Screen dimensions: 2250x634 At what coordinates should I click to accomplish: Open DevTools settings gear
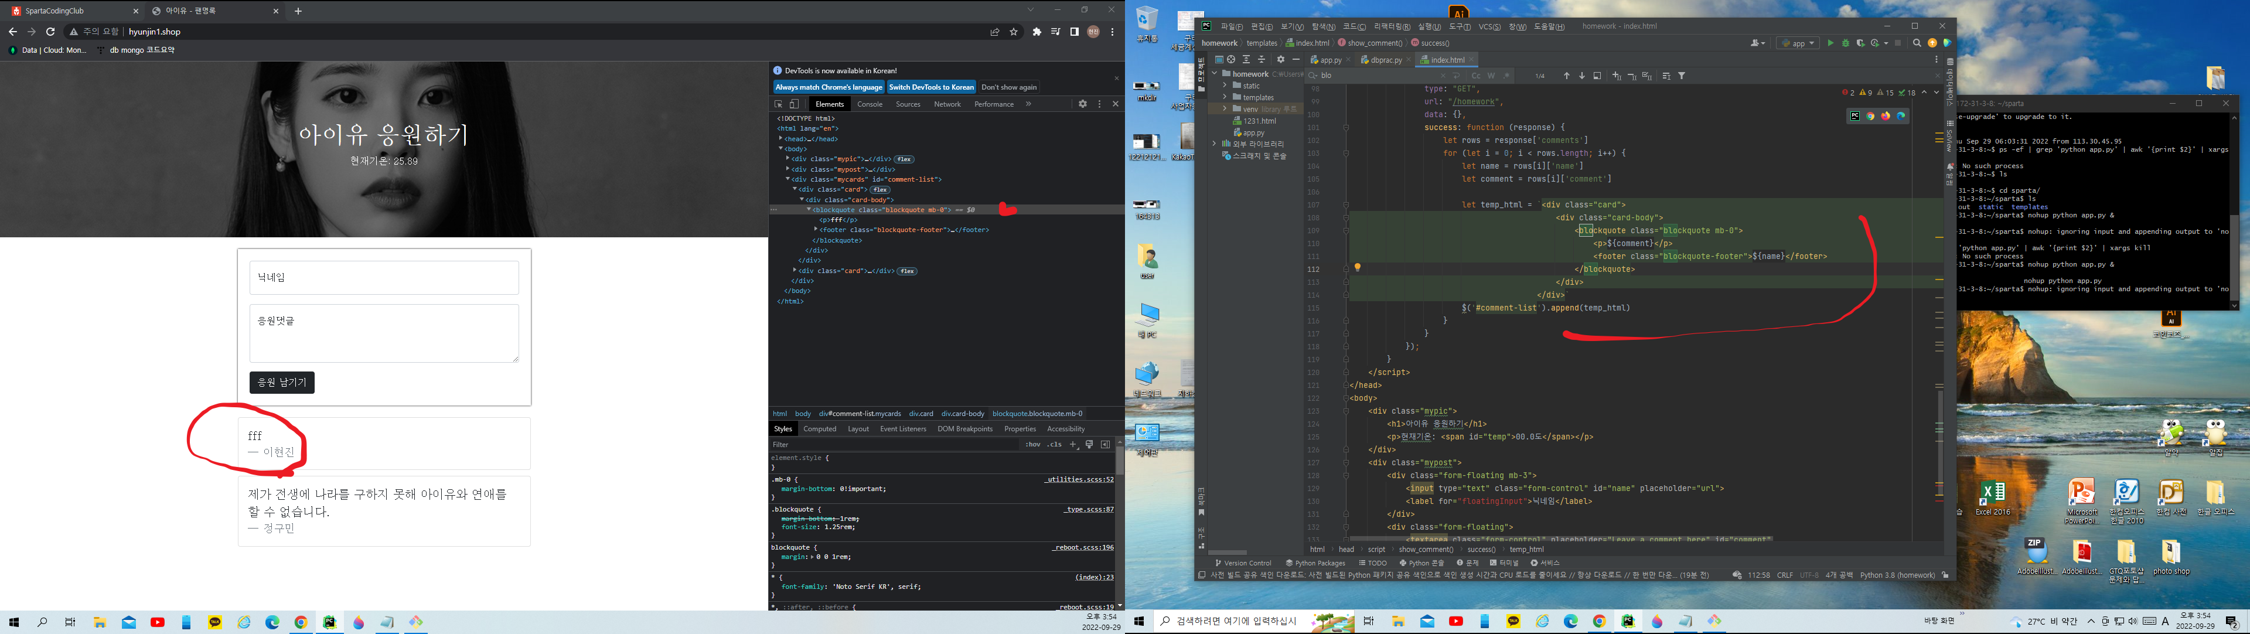[1082, 104]
